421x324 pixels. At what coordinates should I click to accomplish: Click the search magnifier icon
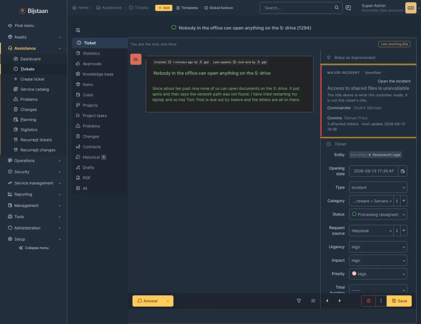click(336, 8)
